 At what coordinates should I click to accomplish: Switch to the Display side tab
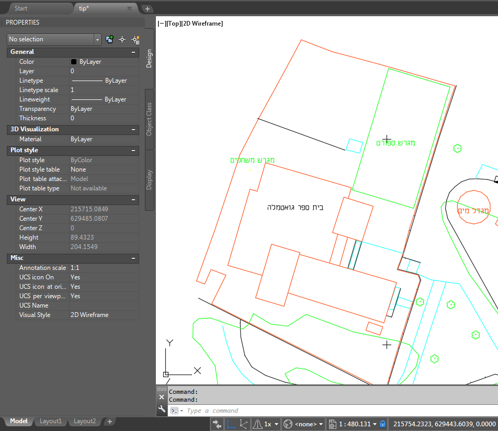[149, 180]
